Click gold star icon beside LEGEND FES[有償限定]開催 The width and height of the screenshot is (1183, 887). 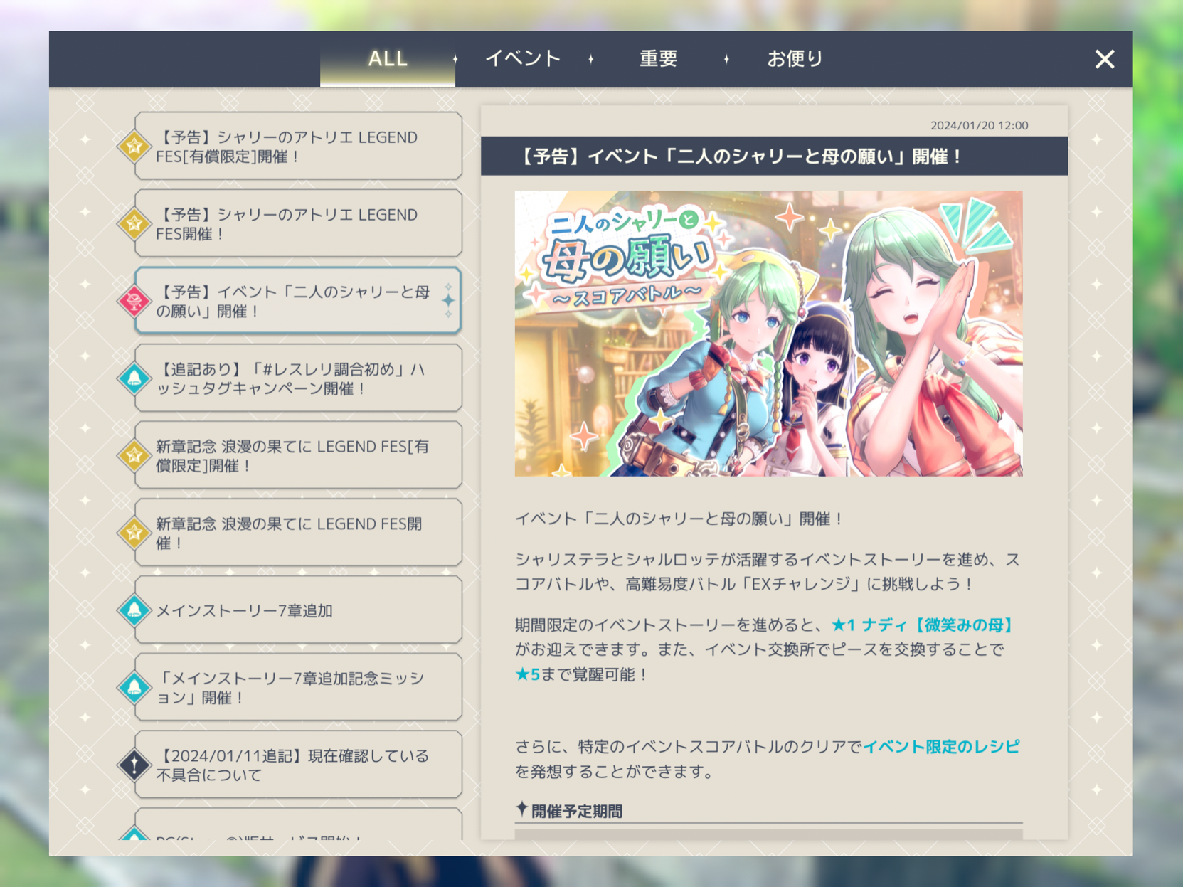tap(134, 147)
